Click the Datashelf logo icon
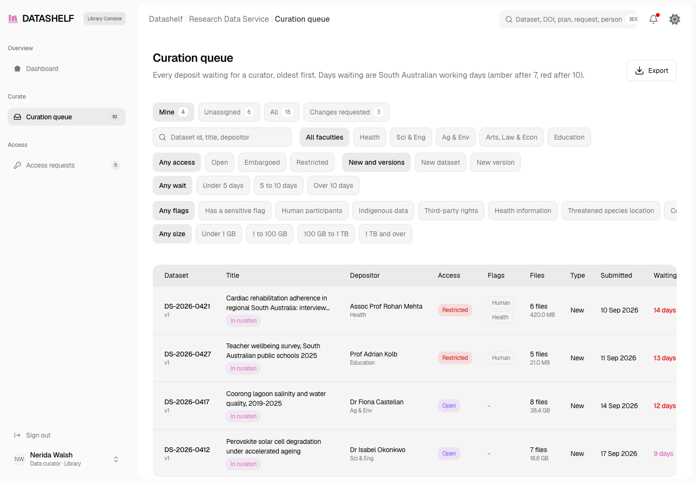 [x=13, y=19]
